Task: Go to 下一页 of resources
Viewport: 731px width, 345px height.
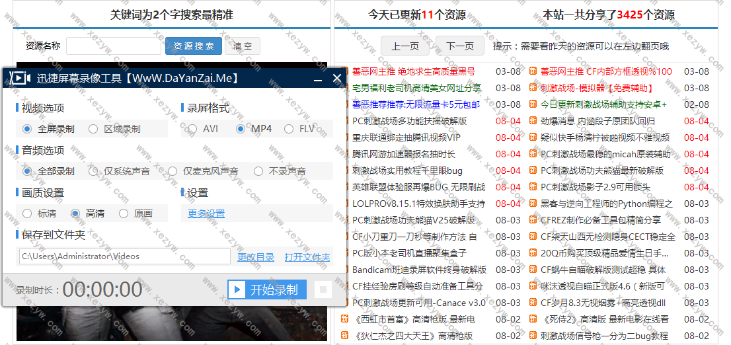Action: point(460,46)
